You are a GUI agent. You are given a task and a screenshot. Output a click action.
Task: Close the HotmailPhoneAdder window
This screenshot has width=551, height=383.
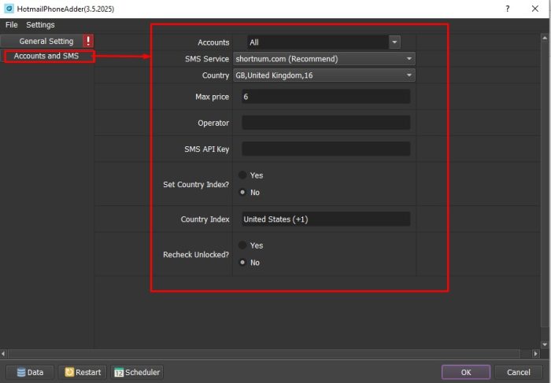(534, 9)
